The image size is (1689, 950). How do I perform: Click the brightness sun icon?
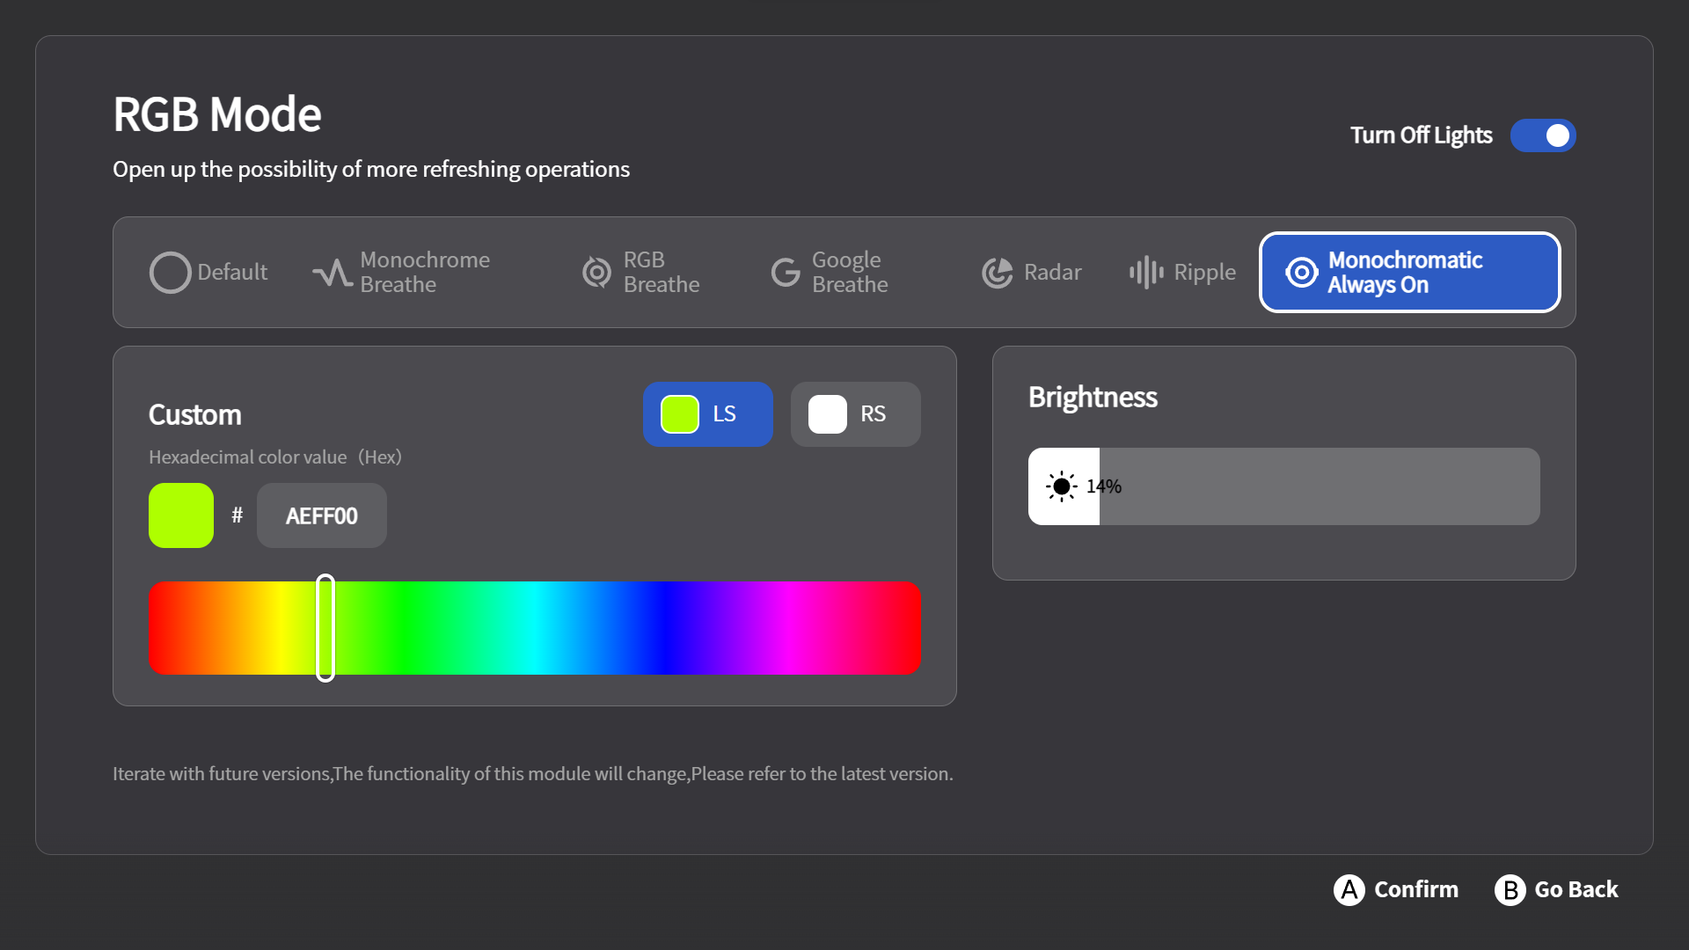(1061, 486)
